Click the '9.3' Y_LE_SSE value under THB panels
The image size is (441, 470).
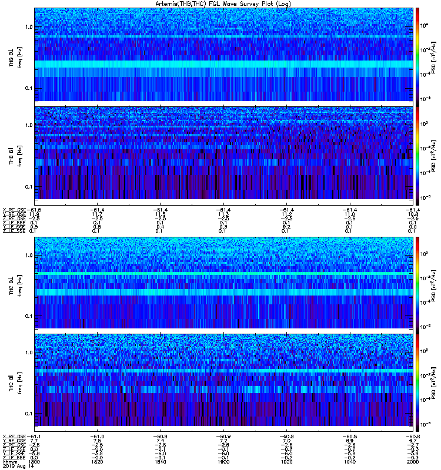(223, 227)
